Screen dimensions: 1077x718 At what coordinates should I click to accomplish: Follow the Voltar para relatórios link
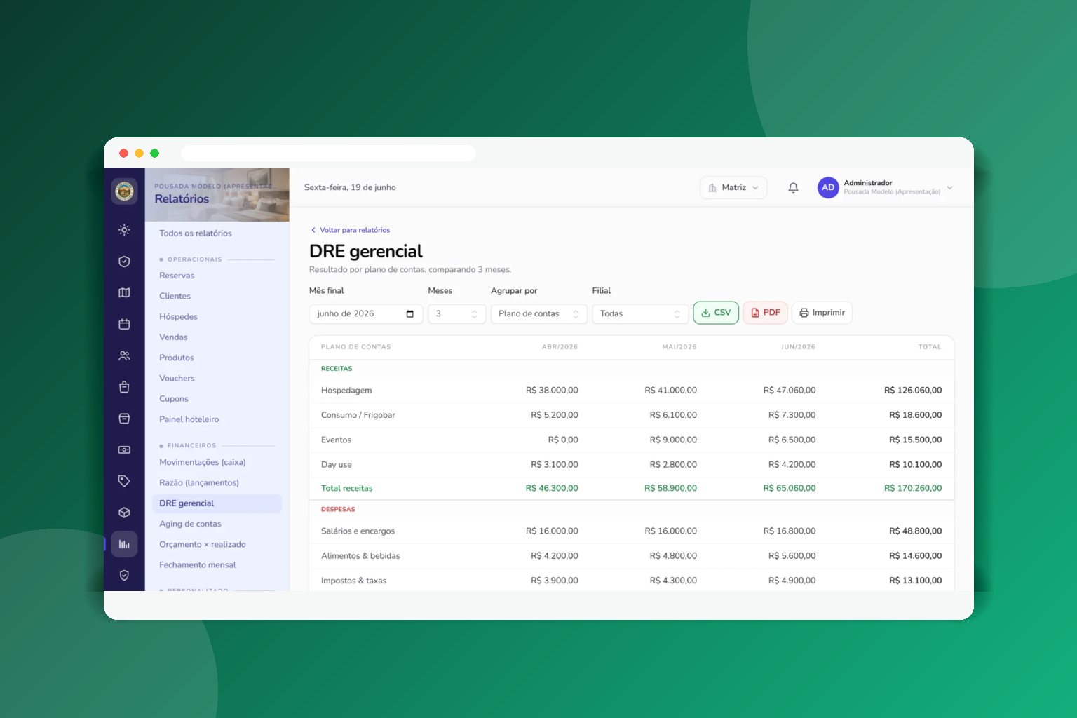pos(351,230)
